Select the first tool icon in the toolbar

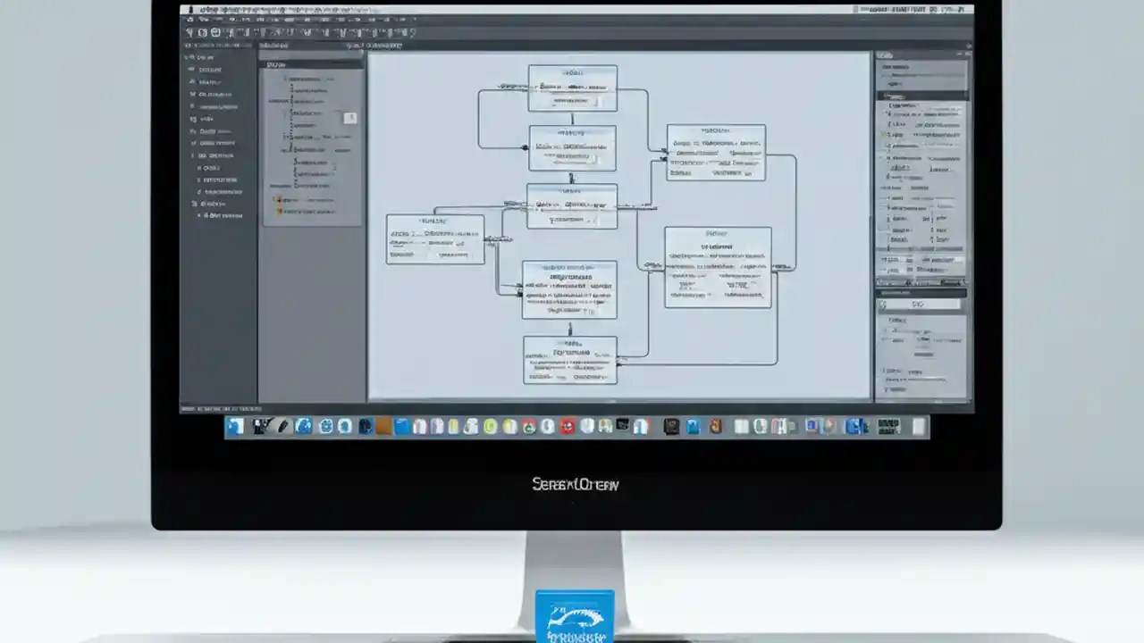189,32
